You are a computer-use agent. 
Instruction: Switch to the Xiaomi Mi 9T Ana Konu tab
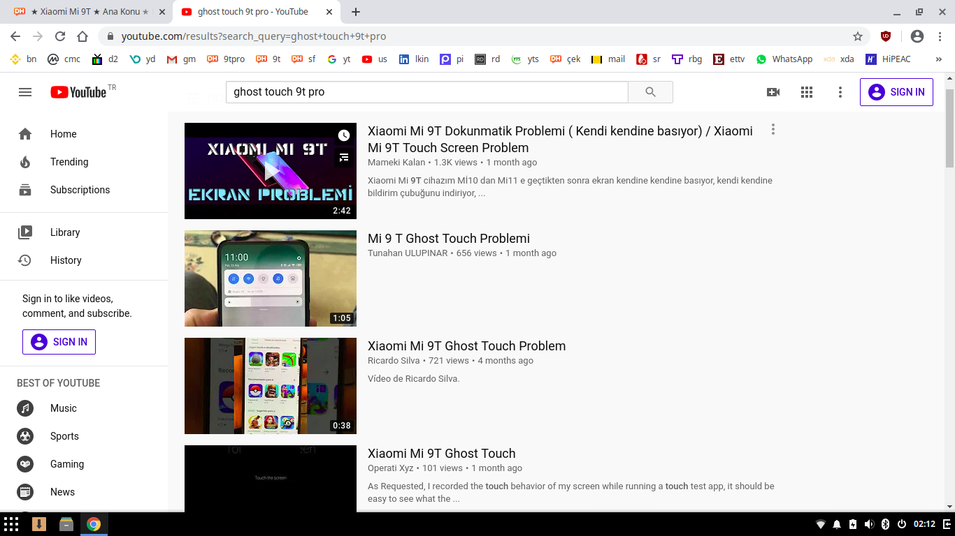click(x=88, y=12)
